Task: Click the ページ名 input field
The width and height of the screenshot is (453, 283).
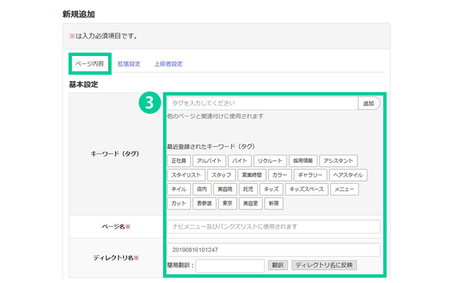Action: [273, 226]
